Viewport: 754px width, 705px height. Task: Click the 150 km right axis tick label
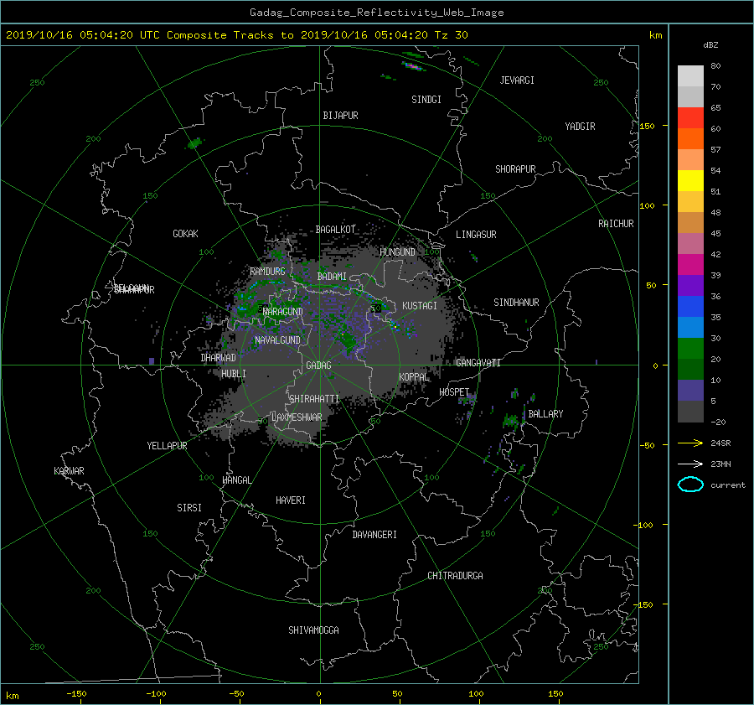pyautogui.click(x=647, y=126)
